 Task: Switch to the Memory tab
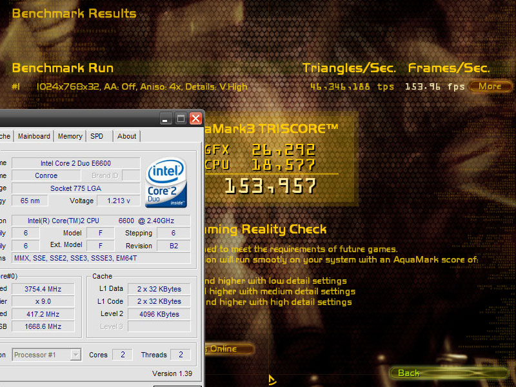pos(70,136)
